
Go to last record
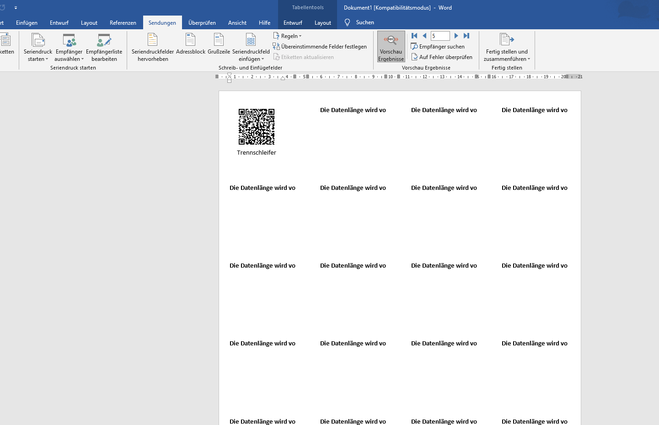click(466, 36)
